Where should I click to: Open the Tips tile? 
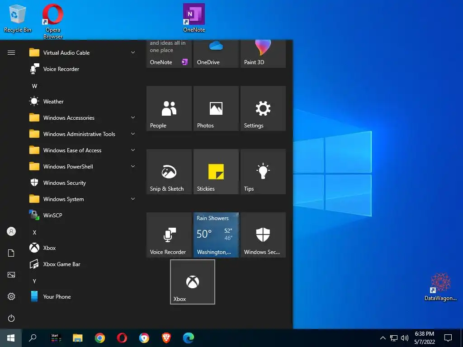tap(263, 171)
